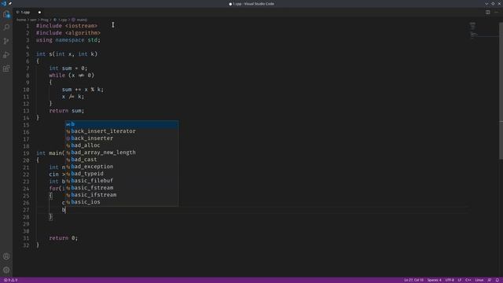The width and height of the screenshot is (503, 283).
Task: Open the Search view in activity bar
Action: click(6, 28)
